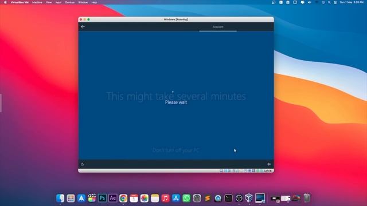Open the Help menu
Screen dimensions: 367x206
pyautogui.click(x=94, y=2)
